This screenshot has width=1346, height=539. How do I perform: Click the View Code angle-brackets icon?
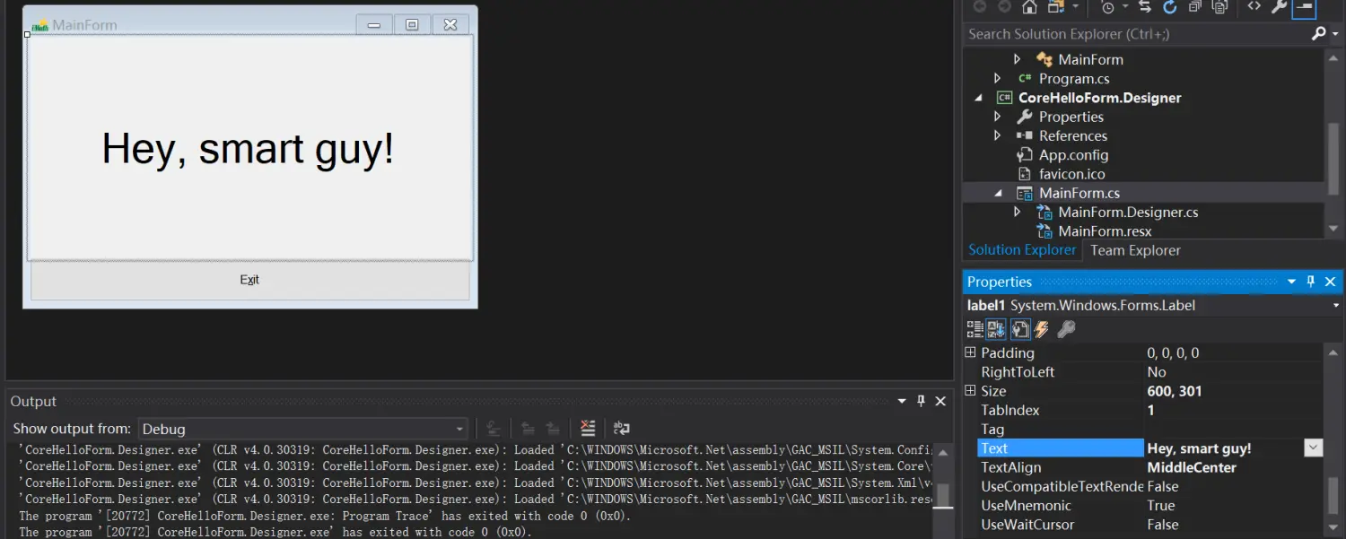tap(1254, 7)
